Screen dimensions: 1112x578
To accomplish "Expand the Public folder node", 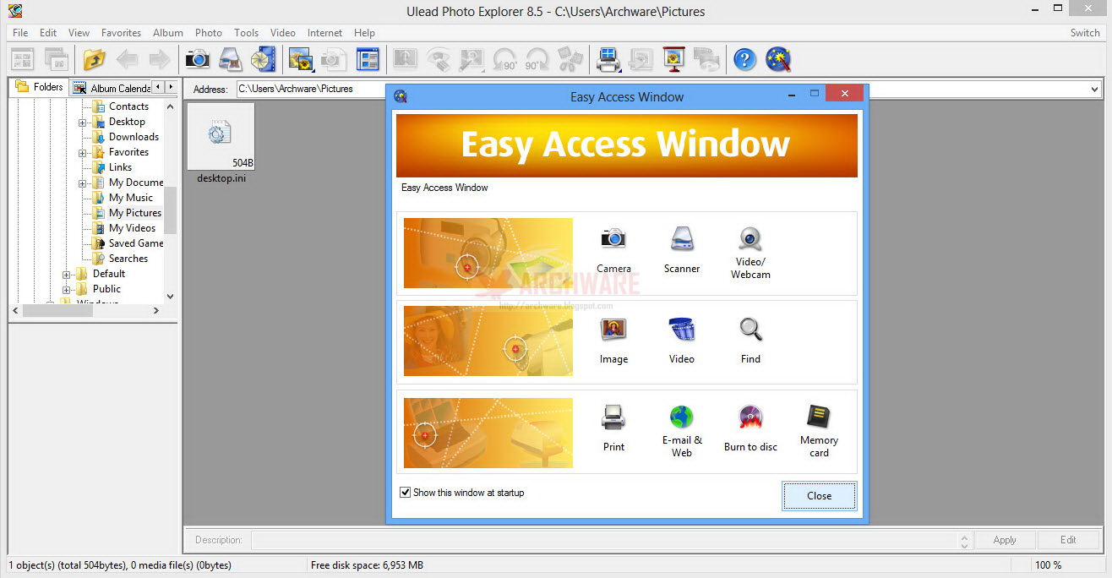I will point(67,289).
